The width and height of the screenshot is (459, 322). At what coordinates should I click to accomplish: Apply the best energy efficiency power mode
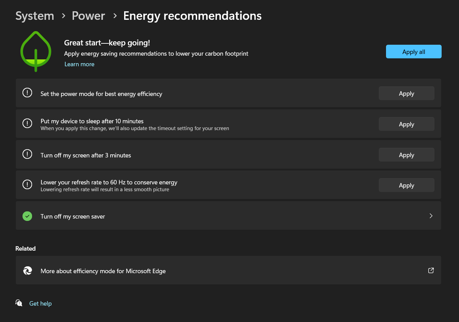(406, 93)
